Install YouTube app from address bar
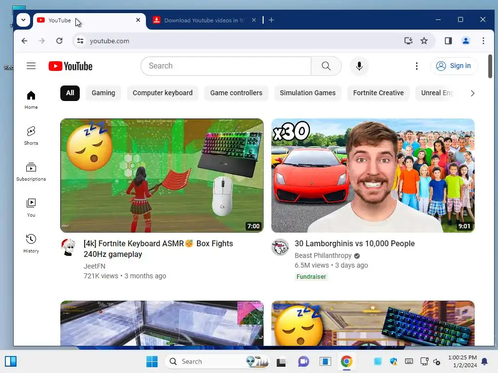The height and width of the screenshot is (373, 498). 409,41
